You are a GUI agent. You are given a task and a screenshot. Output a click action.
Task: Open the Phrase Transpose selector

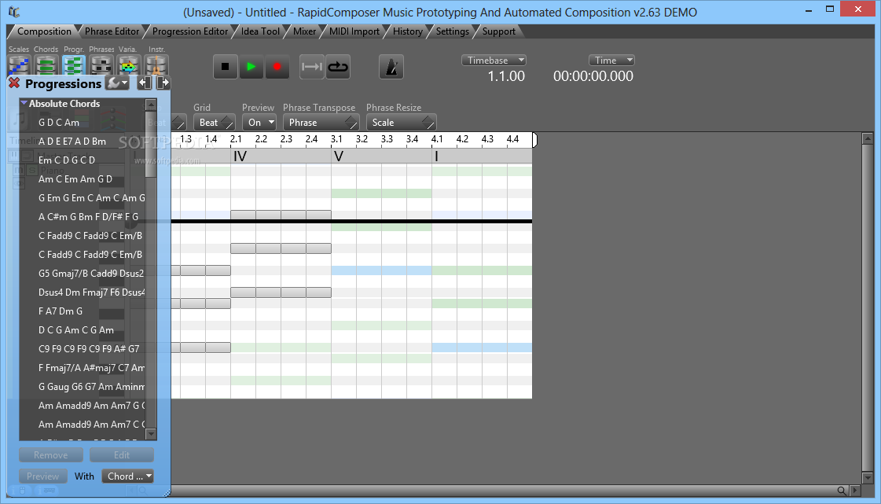tap(321, 123)
